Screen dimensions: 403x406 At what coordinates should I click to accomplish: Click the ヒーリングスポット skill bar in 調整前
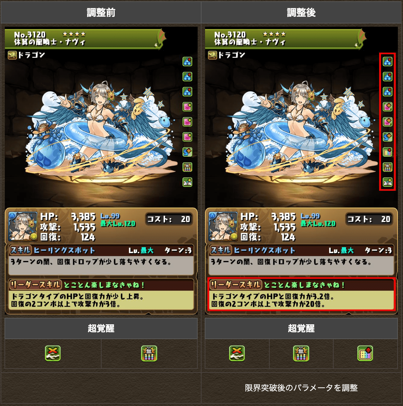coord(101,250)
